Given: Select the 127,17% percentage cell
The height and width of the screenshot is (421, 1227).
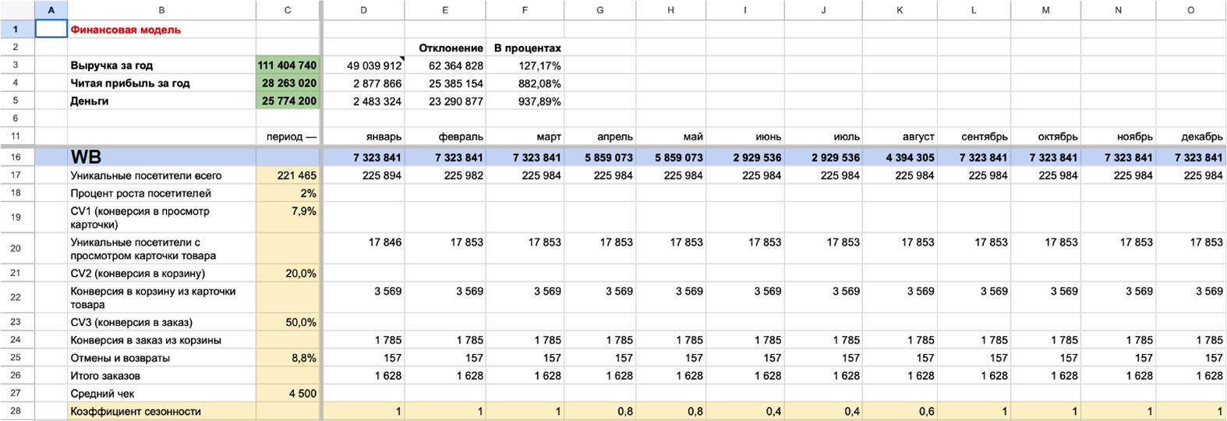Looking at the screenshot, I should pyautogui.click(x=525, y=65).
